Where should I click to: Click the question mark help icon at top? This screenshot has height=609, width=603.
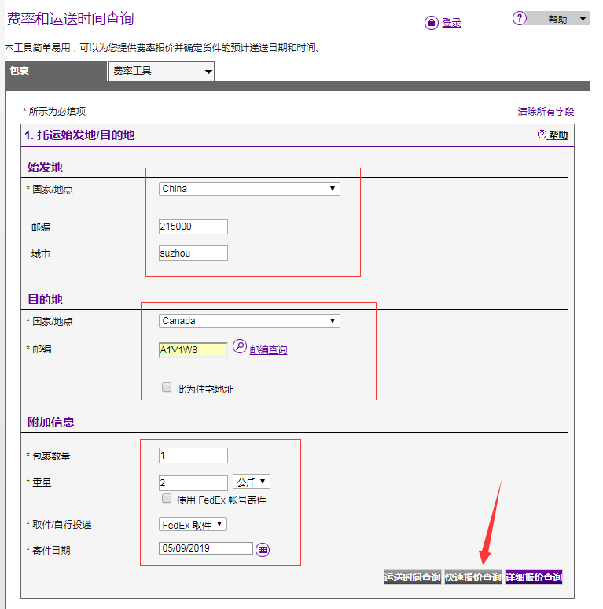[519, 18]
